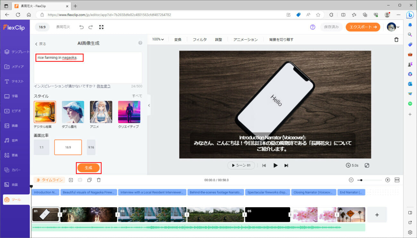Select the 9:16 aspect ratio option

[x=91, y=147]
